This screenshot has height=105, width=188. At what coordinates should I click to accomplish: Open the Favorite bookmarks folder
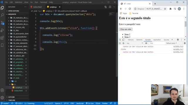(134, 13)
